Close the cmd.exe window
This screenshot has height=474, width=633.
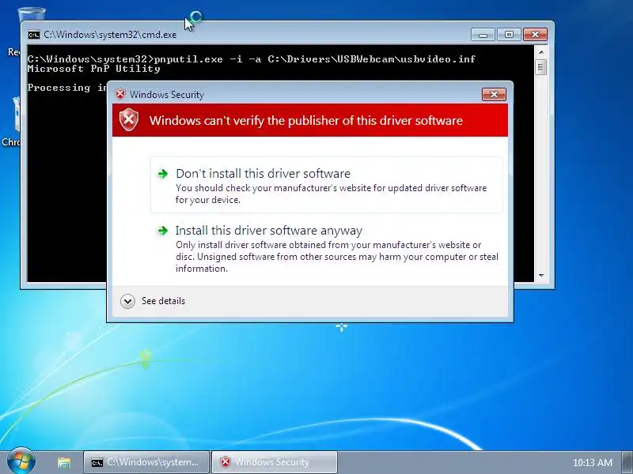click(535, 35)
